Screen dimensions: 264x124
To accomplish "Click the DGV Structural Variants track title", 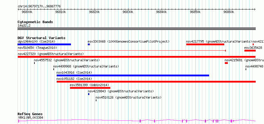I will point(42,38).
